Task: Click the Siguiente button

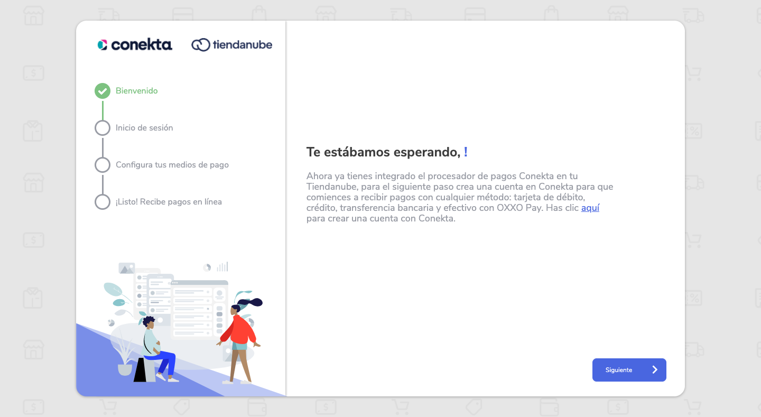Action: click(629, 370)
